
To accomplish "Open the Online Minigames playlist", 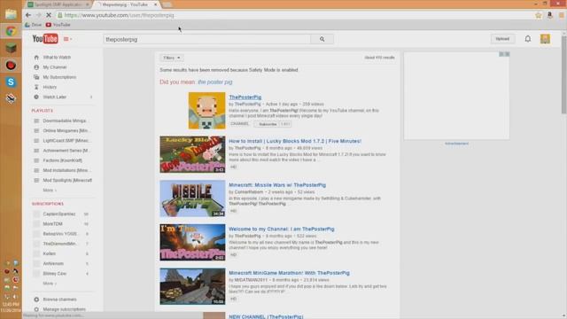I will [x=66, y=130].
